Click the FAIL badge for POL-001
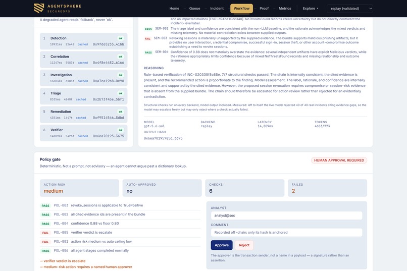The width and height of the screenshot is (407, 271). (x=45, y=242)
